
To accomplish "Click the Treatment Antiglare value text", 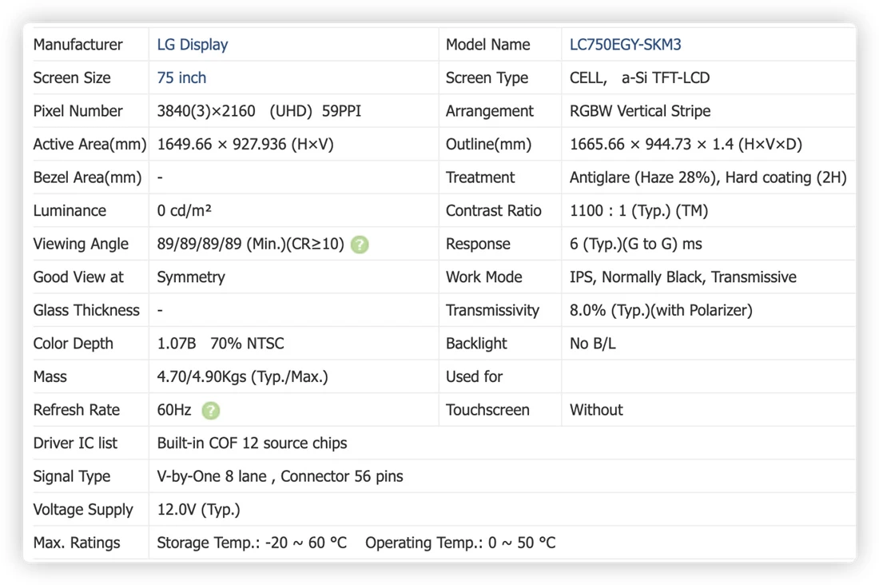I will point(708,177).
